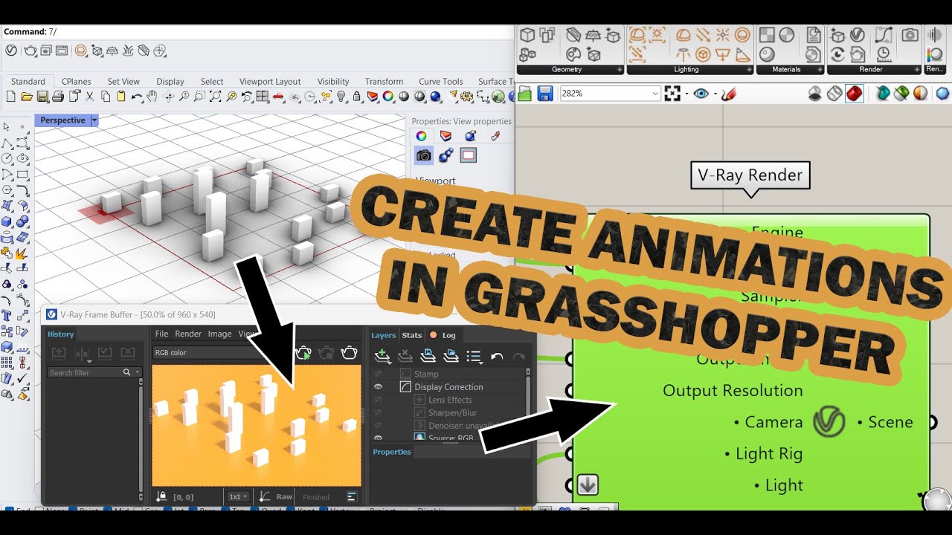952x535 pixels.
Task: Click the Display Correction layer row
Action: click(x=448, y=387)
